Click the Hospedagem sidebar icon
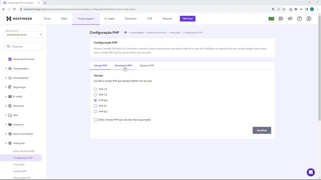The image size is (321, 180). pyautogui.click(x=10, y=68)
